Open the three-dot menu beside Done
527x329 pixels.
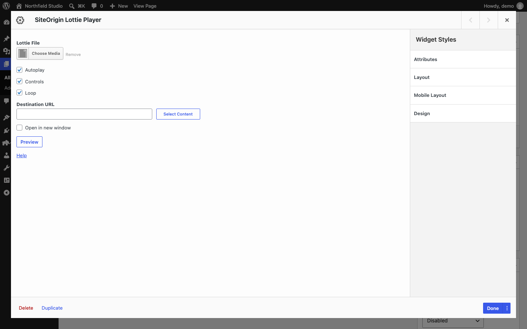coord(507,308)
